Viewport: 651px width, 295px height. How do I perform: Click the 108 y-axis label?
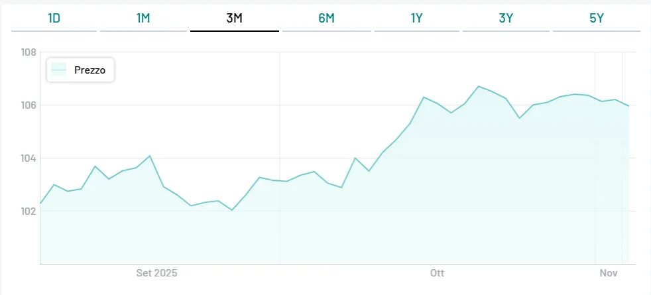28,52
